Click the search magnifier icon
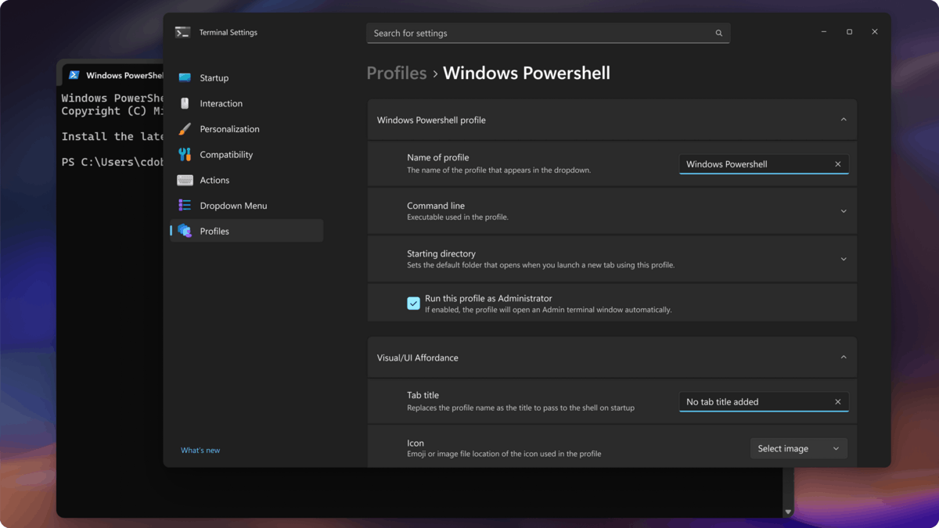Image resolution: width=939 pixels, height=528 pixels. 718,33
